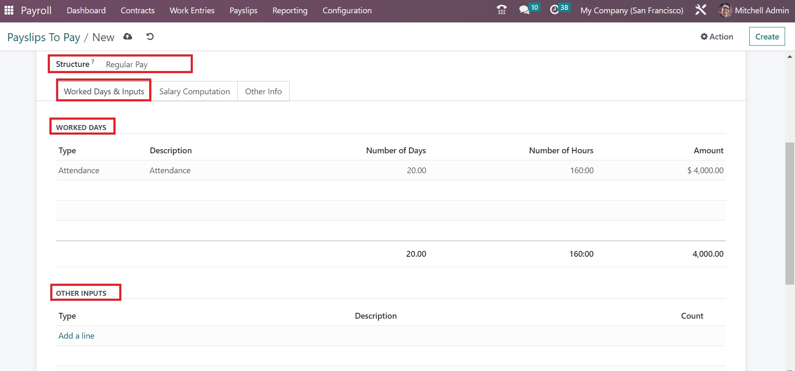
Task: Open the conversations chat icon
Action: (524, 10)
